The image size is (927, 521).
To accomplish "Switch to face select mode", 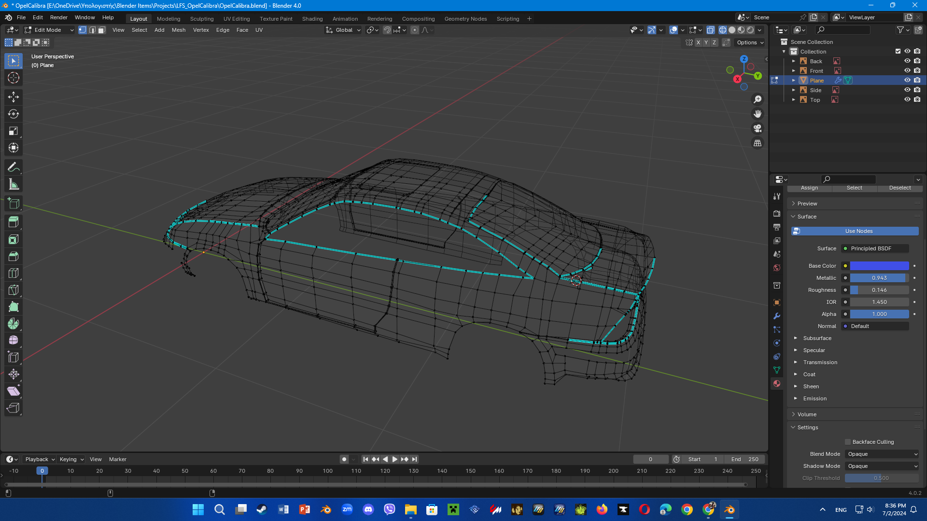I will tap(102, 30).
